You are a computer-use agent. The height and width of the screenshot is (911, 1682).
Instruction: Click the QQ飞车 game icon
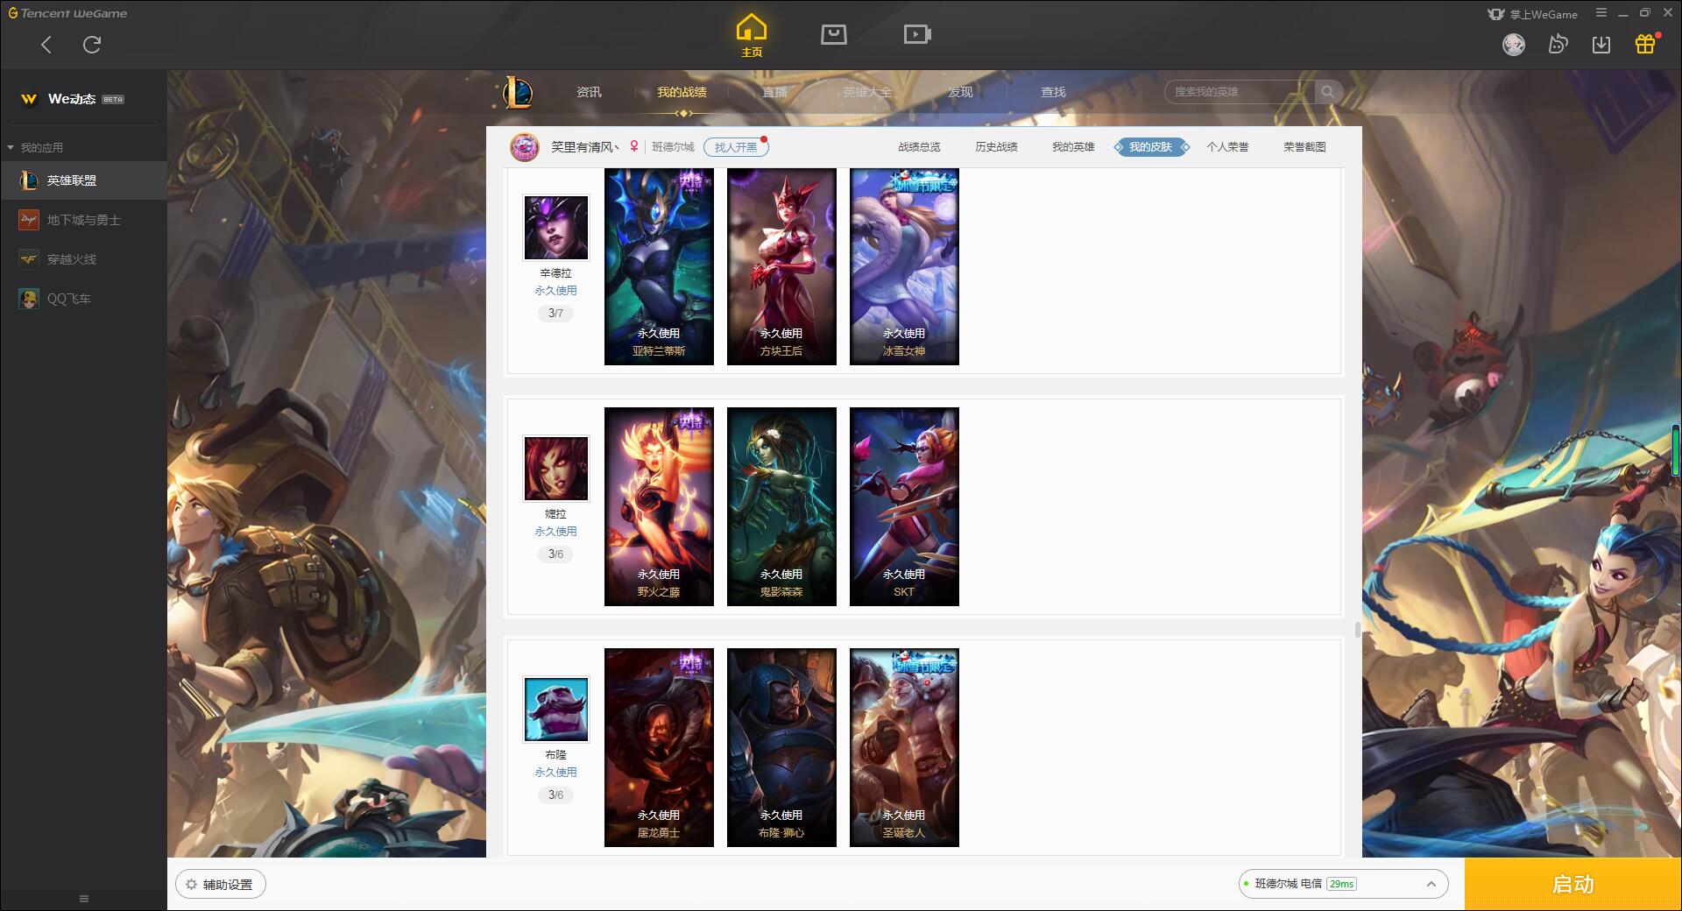[29, 299]
